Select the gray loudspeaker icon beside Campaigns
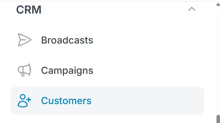The image size is (220, 123). click(24, 70)
